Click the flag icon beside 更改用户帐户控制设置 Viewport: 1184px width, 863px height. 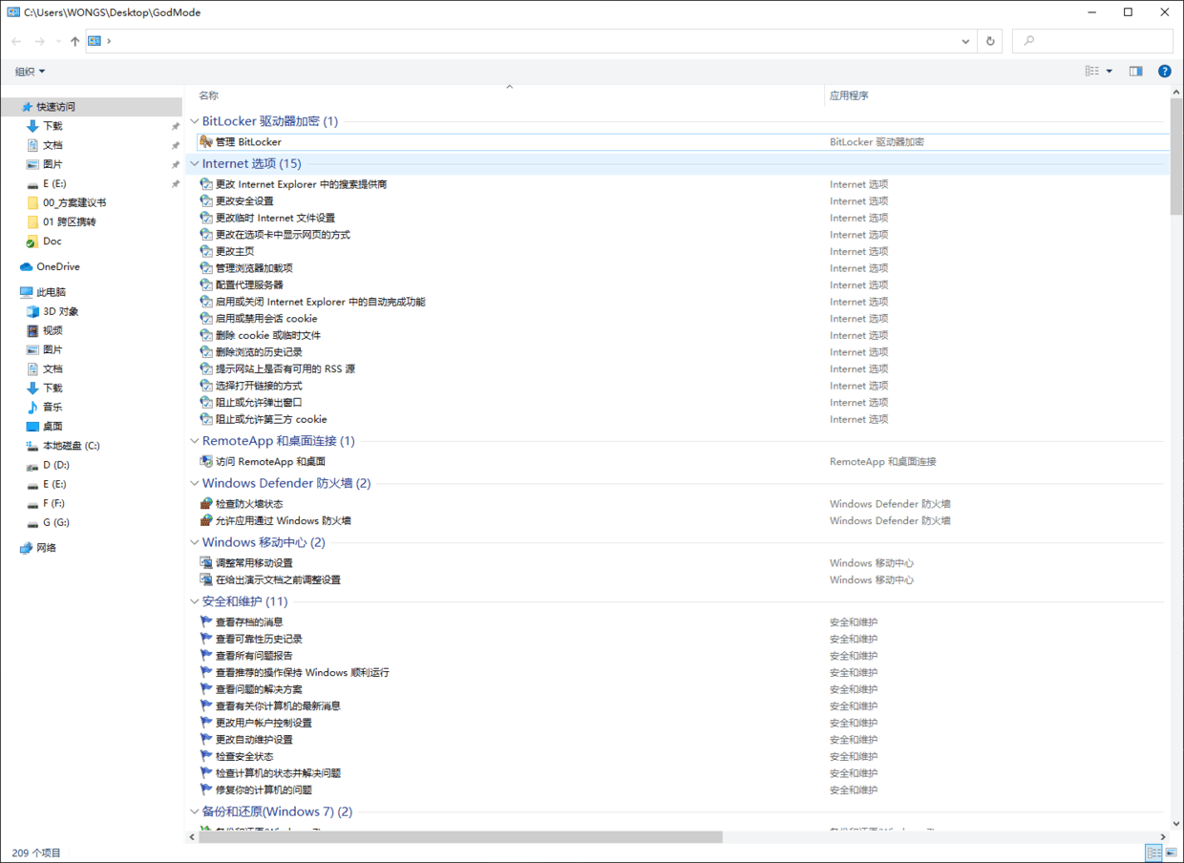(205, 723)
